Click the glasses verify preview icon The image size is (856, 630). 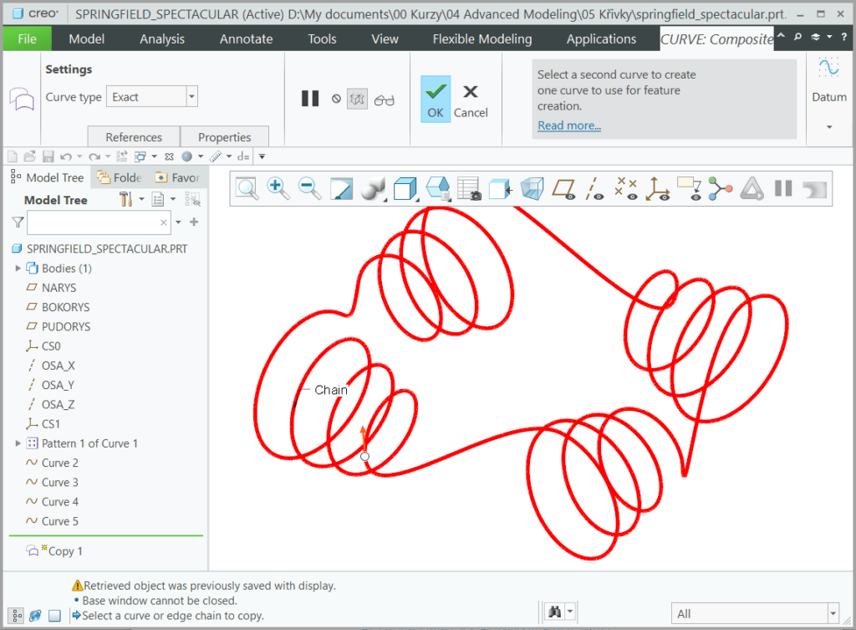click(384, 100)
